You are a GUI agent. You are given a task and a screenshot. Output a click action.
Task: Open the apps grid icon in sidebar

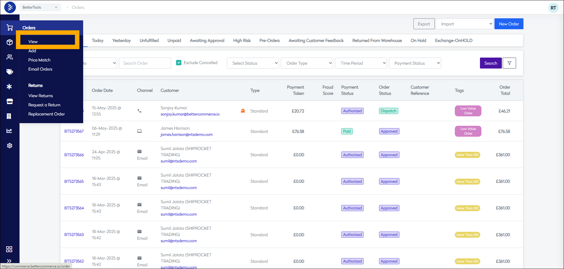click(9, 249)
